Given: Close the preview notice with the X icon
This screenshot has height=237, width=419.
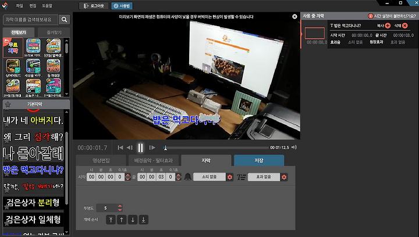Looking at the screenshot, I should pyautogui.click(x=294, y=16).
